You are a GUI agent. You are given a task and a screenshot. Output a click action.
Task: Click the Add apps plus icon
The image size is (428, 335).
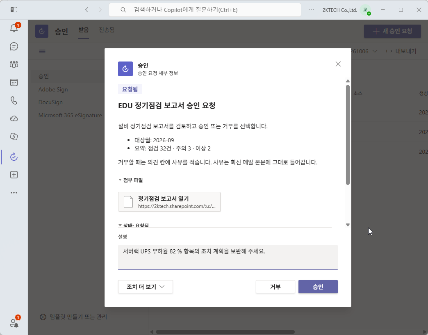[14, 175]
